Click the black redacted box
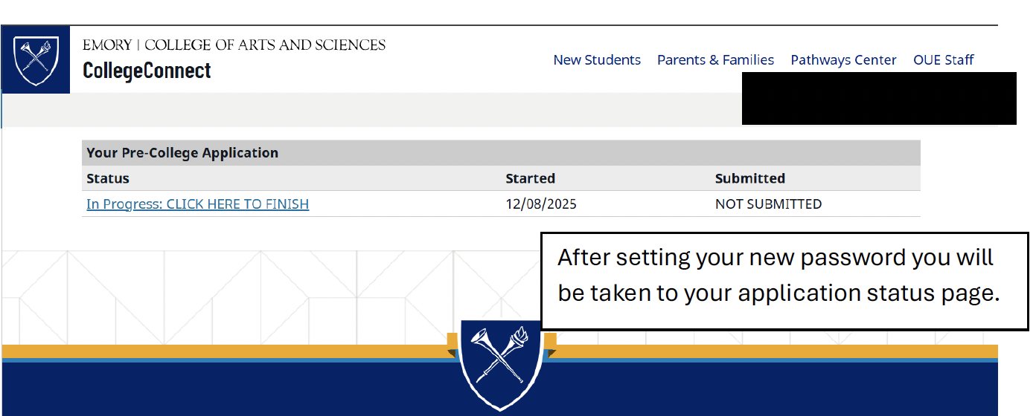Image resolution: width=1036 pixels, height=416 pixels. tap(878, 98)
